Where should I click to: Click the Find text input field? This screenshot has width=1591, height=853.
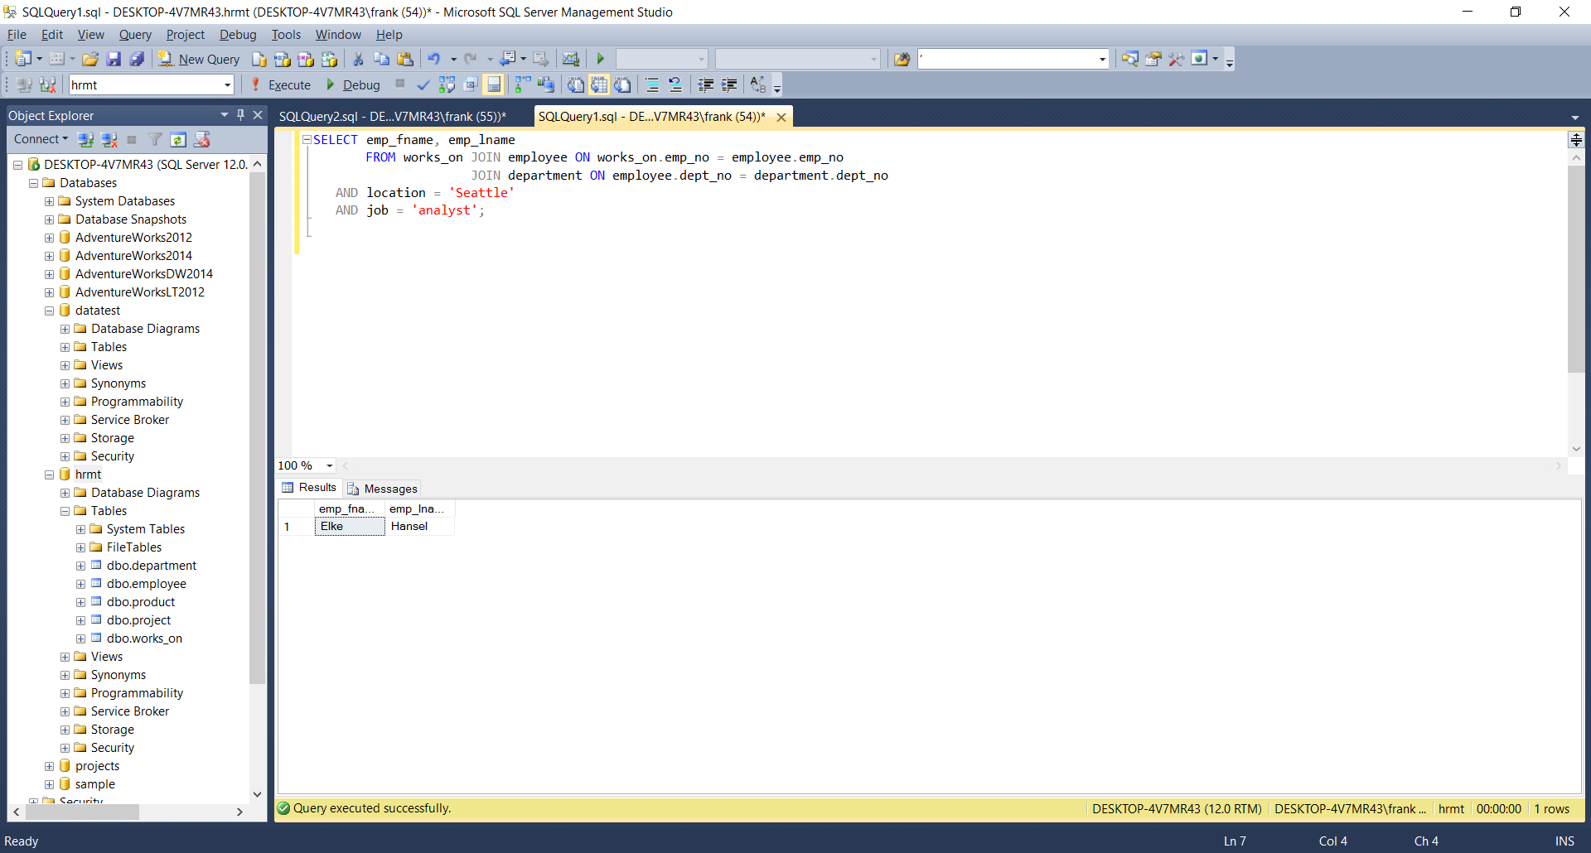pos(1007,59)
